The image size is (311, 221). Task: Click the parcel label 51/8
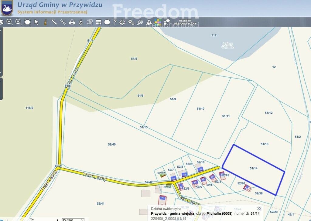pos(140,96)
